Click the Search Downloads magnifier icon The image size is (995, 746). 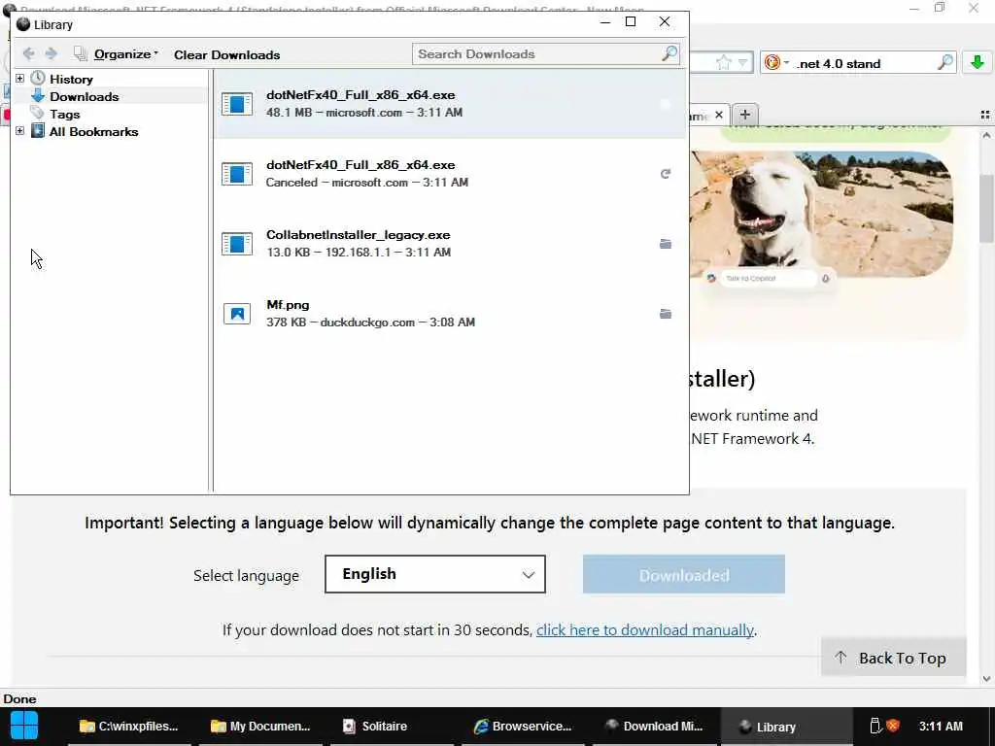(669, 54)
